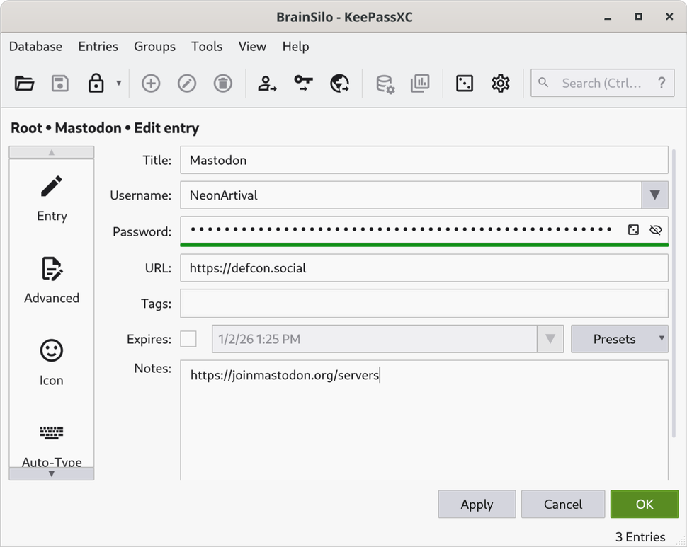Toggle password visibility eye icon

[655, 230]
